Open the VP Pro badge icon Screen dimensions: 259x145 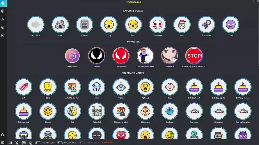tap(3, 35)
